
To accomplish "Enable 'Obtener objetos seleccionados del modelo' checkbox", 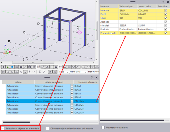I will pyautogui.click(x=48, y=129).
